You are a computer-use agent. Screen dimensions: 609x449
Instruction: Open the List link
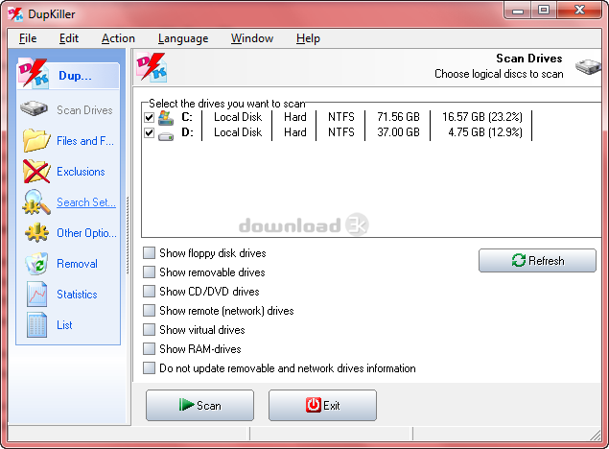64,325
